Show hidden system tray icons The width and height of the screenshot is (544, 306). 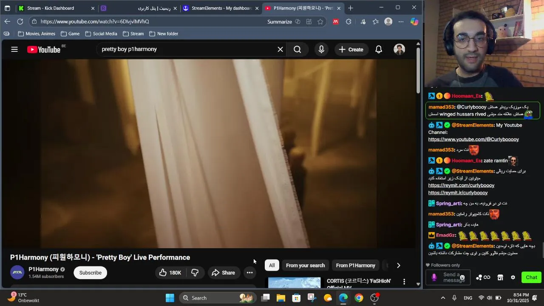coord(443,298)
